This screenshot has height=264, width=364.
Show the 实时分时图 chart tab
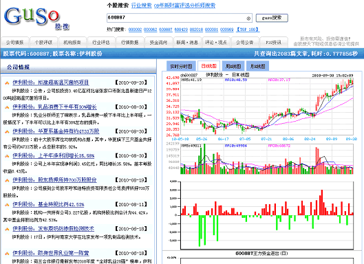[x=181, y=67]
